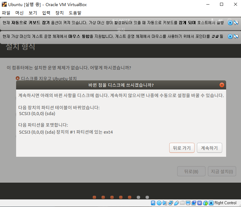Maximize the VirtualBox window

click(222, 4)
